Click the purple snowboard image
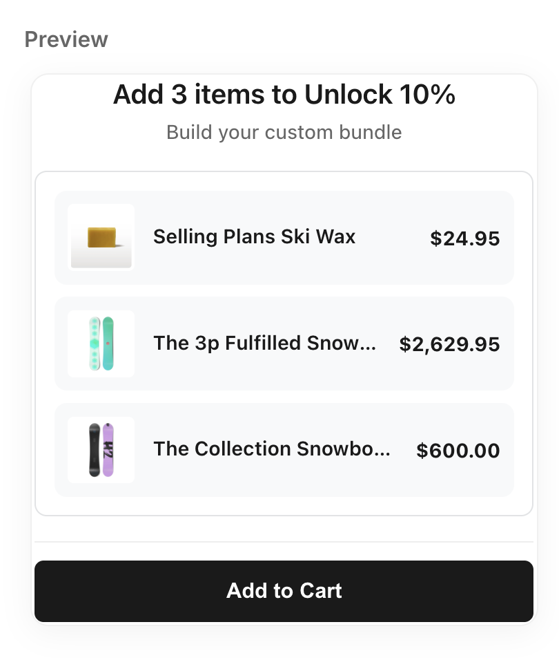 (x=108, y=450)
